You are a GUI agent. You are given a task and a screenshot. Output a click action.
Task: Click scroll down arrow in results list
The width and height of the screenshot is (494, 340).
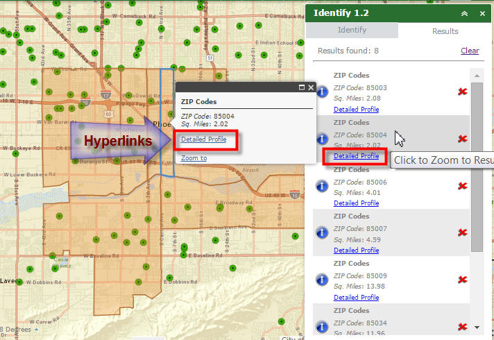tap(477, 328)
